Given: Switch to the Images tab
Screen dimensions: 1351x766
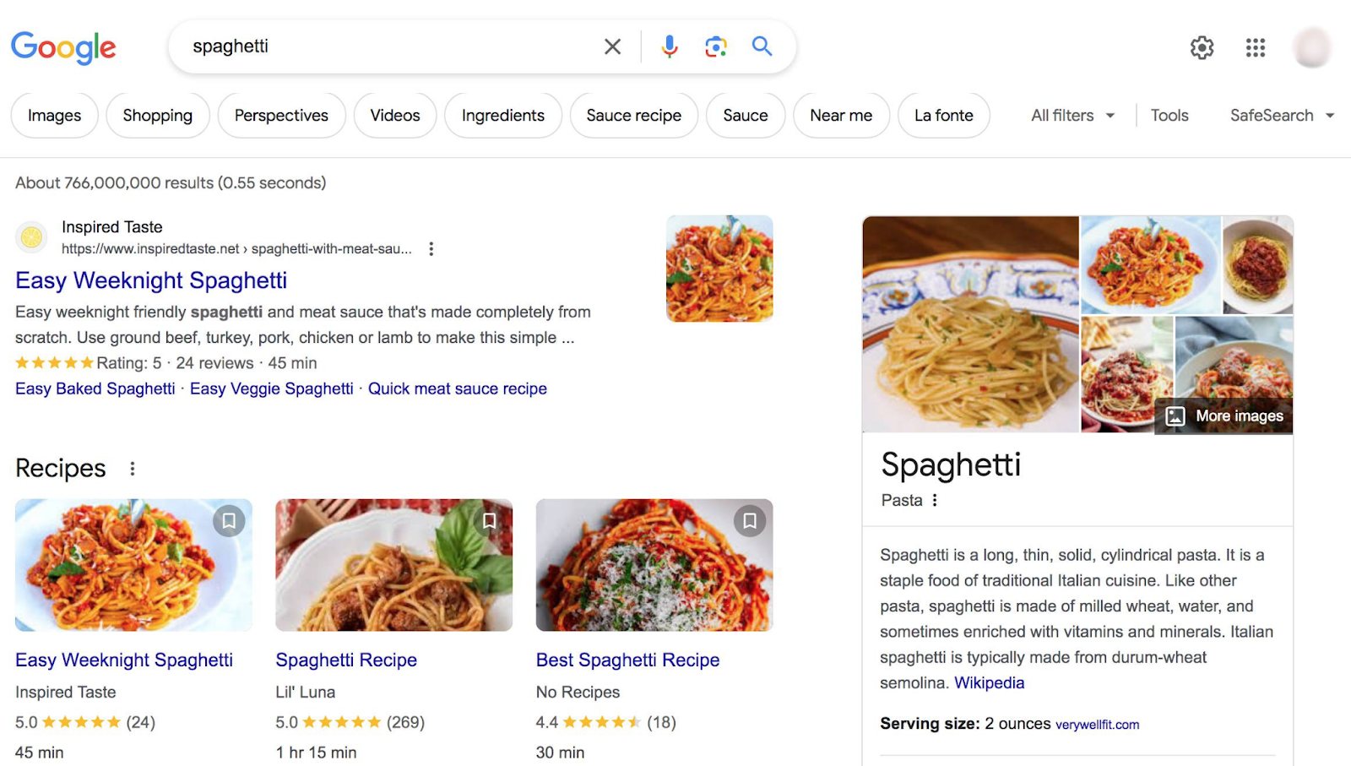Looking at the screenshot, I should pyautogui.click(x=54, y=115).
